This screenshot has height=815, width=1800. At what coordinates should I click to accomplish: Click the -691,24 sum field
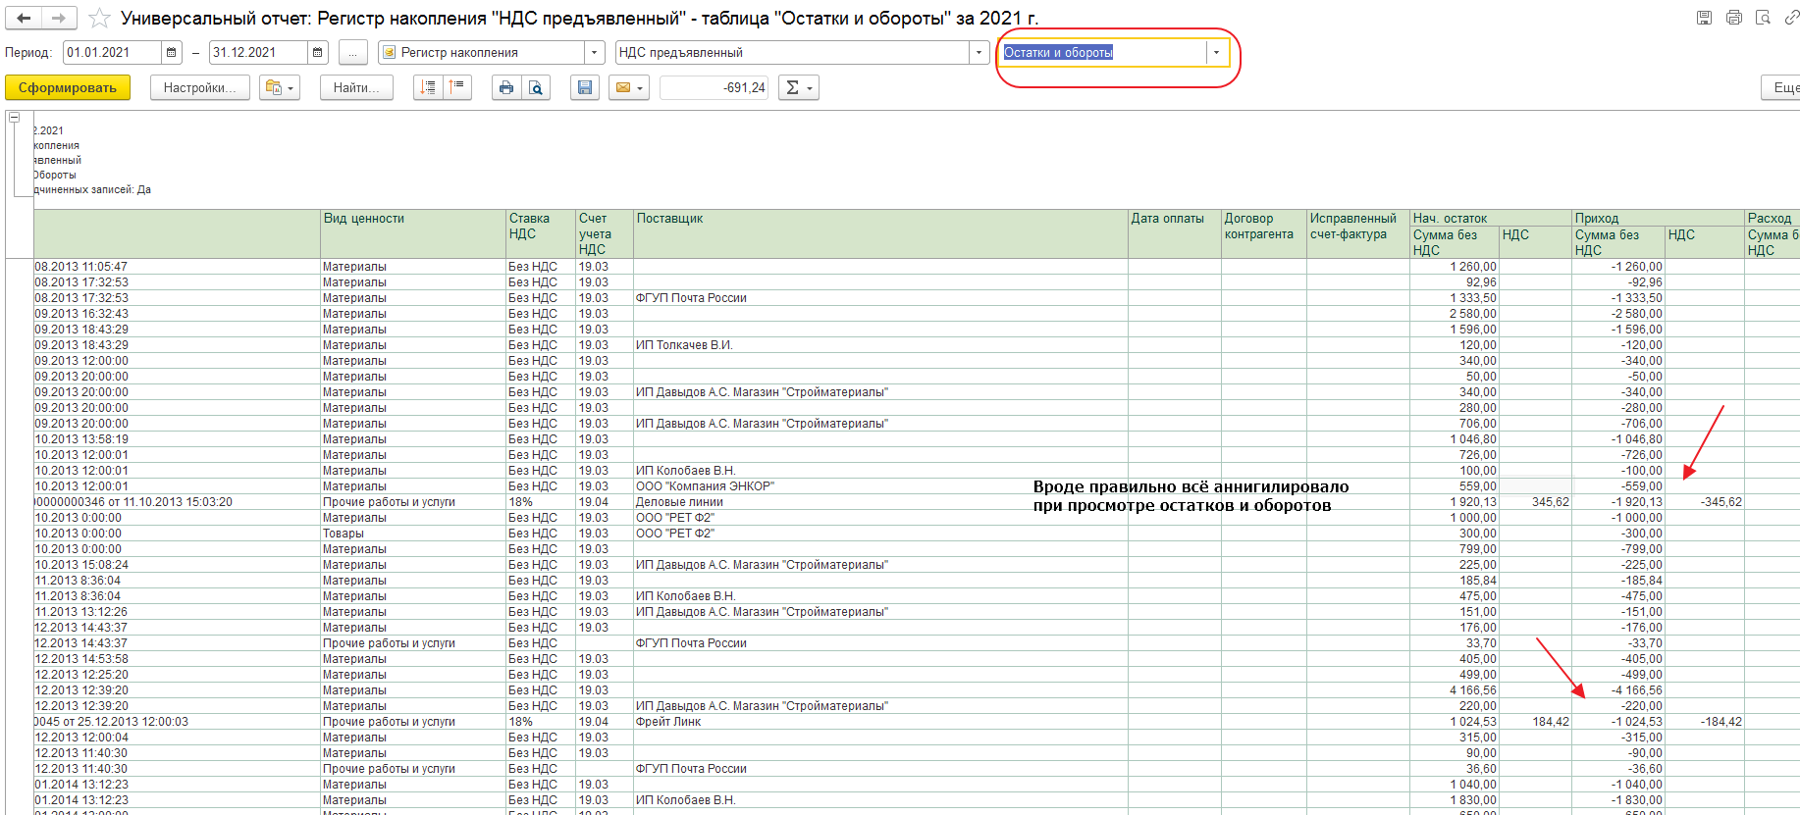714,88
